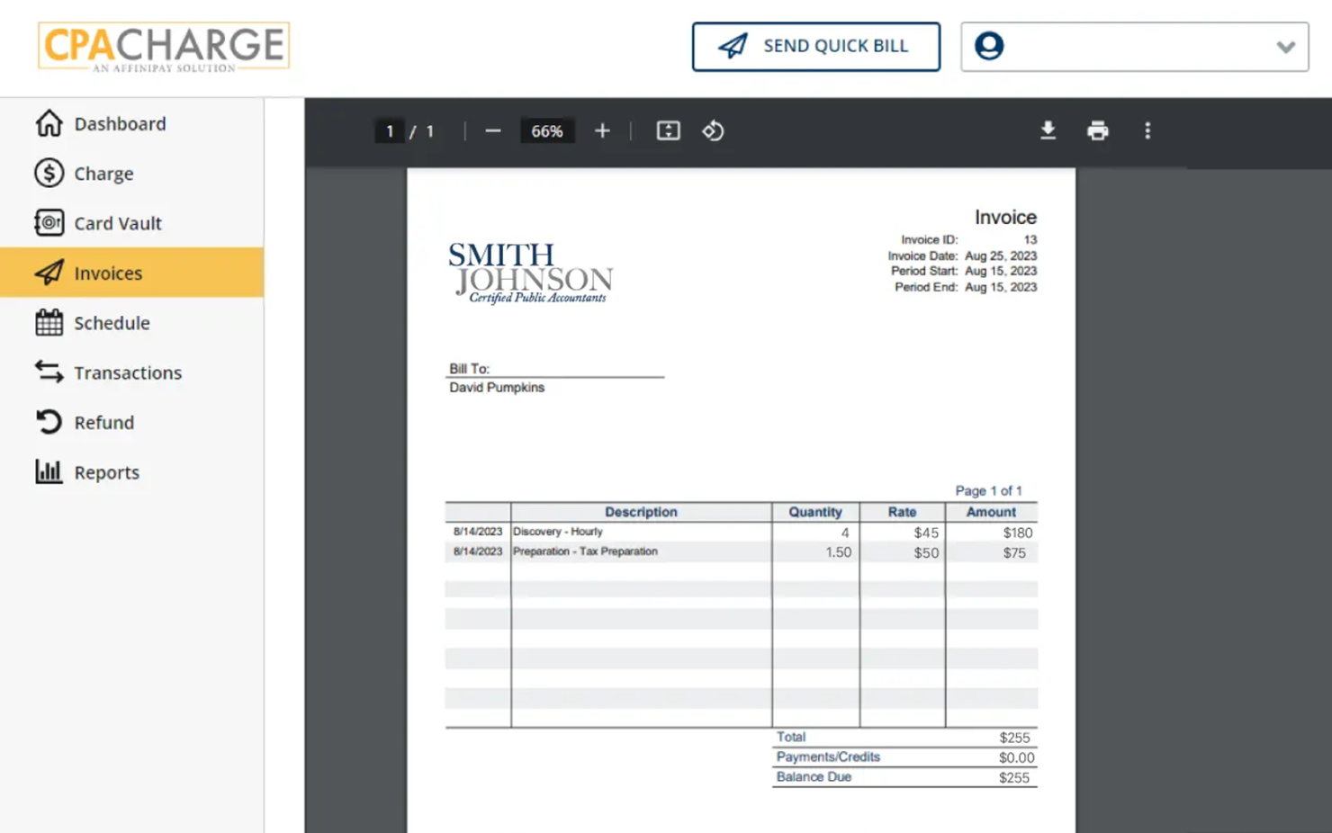Viewport: 1332px width, 833px height.
Task: Click the page number input field
Action: (x=390, y=130)
